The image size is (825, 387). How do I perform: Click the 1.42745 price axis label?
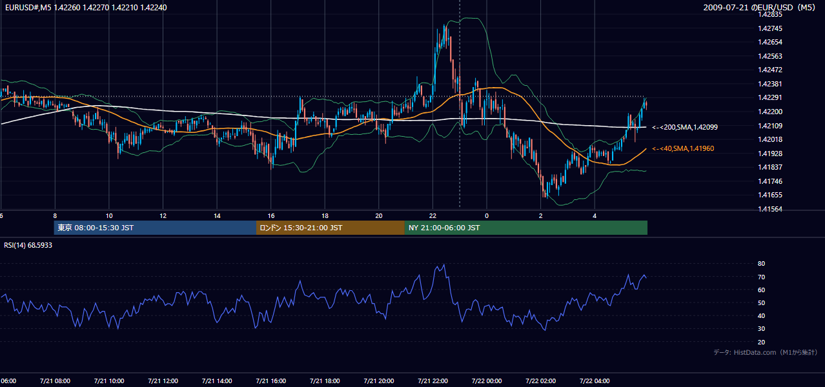coord(771,28)
